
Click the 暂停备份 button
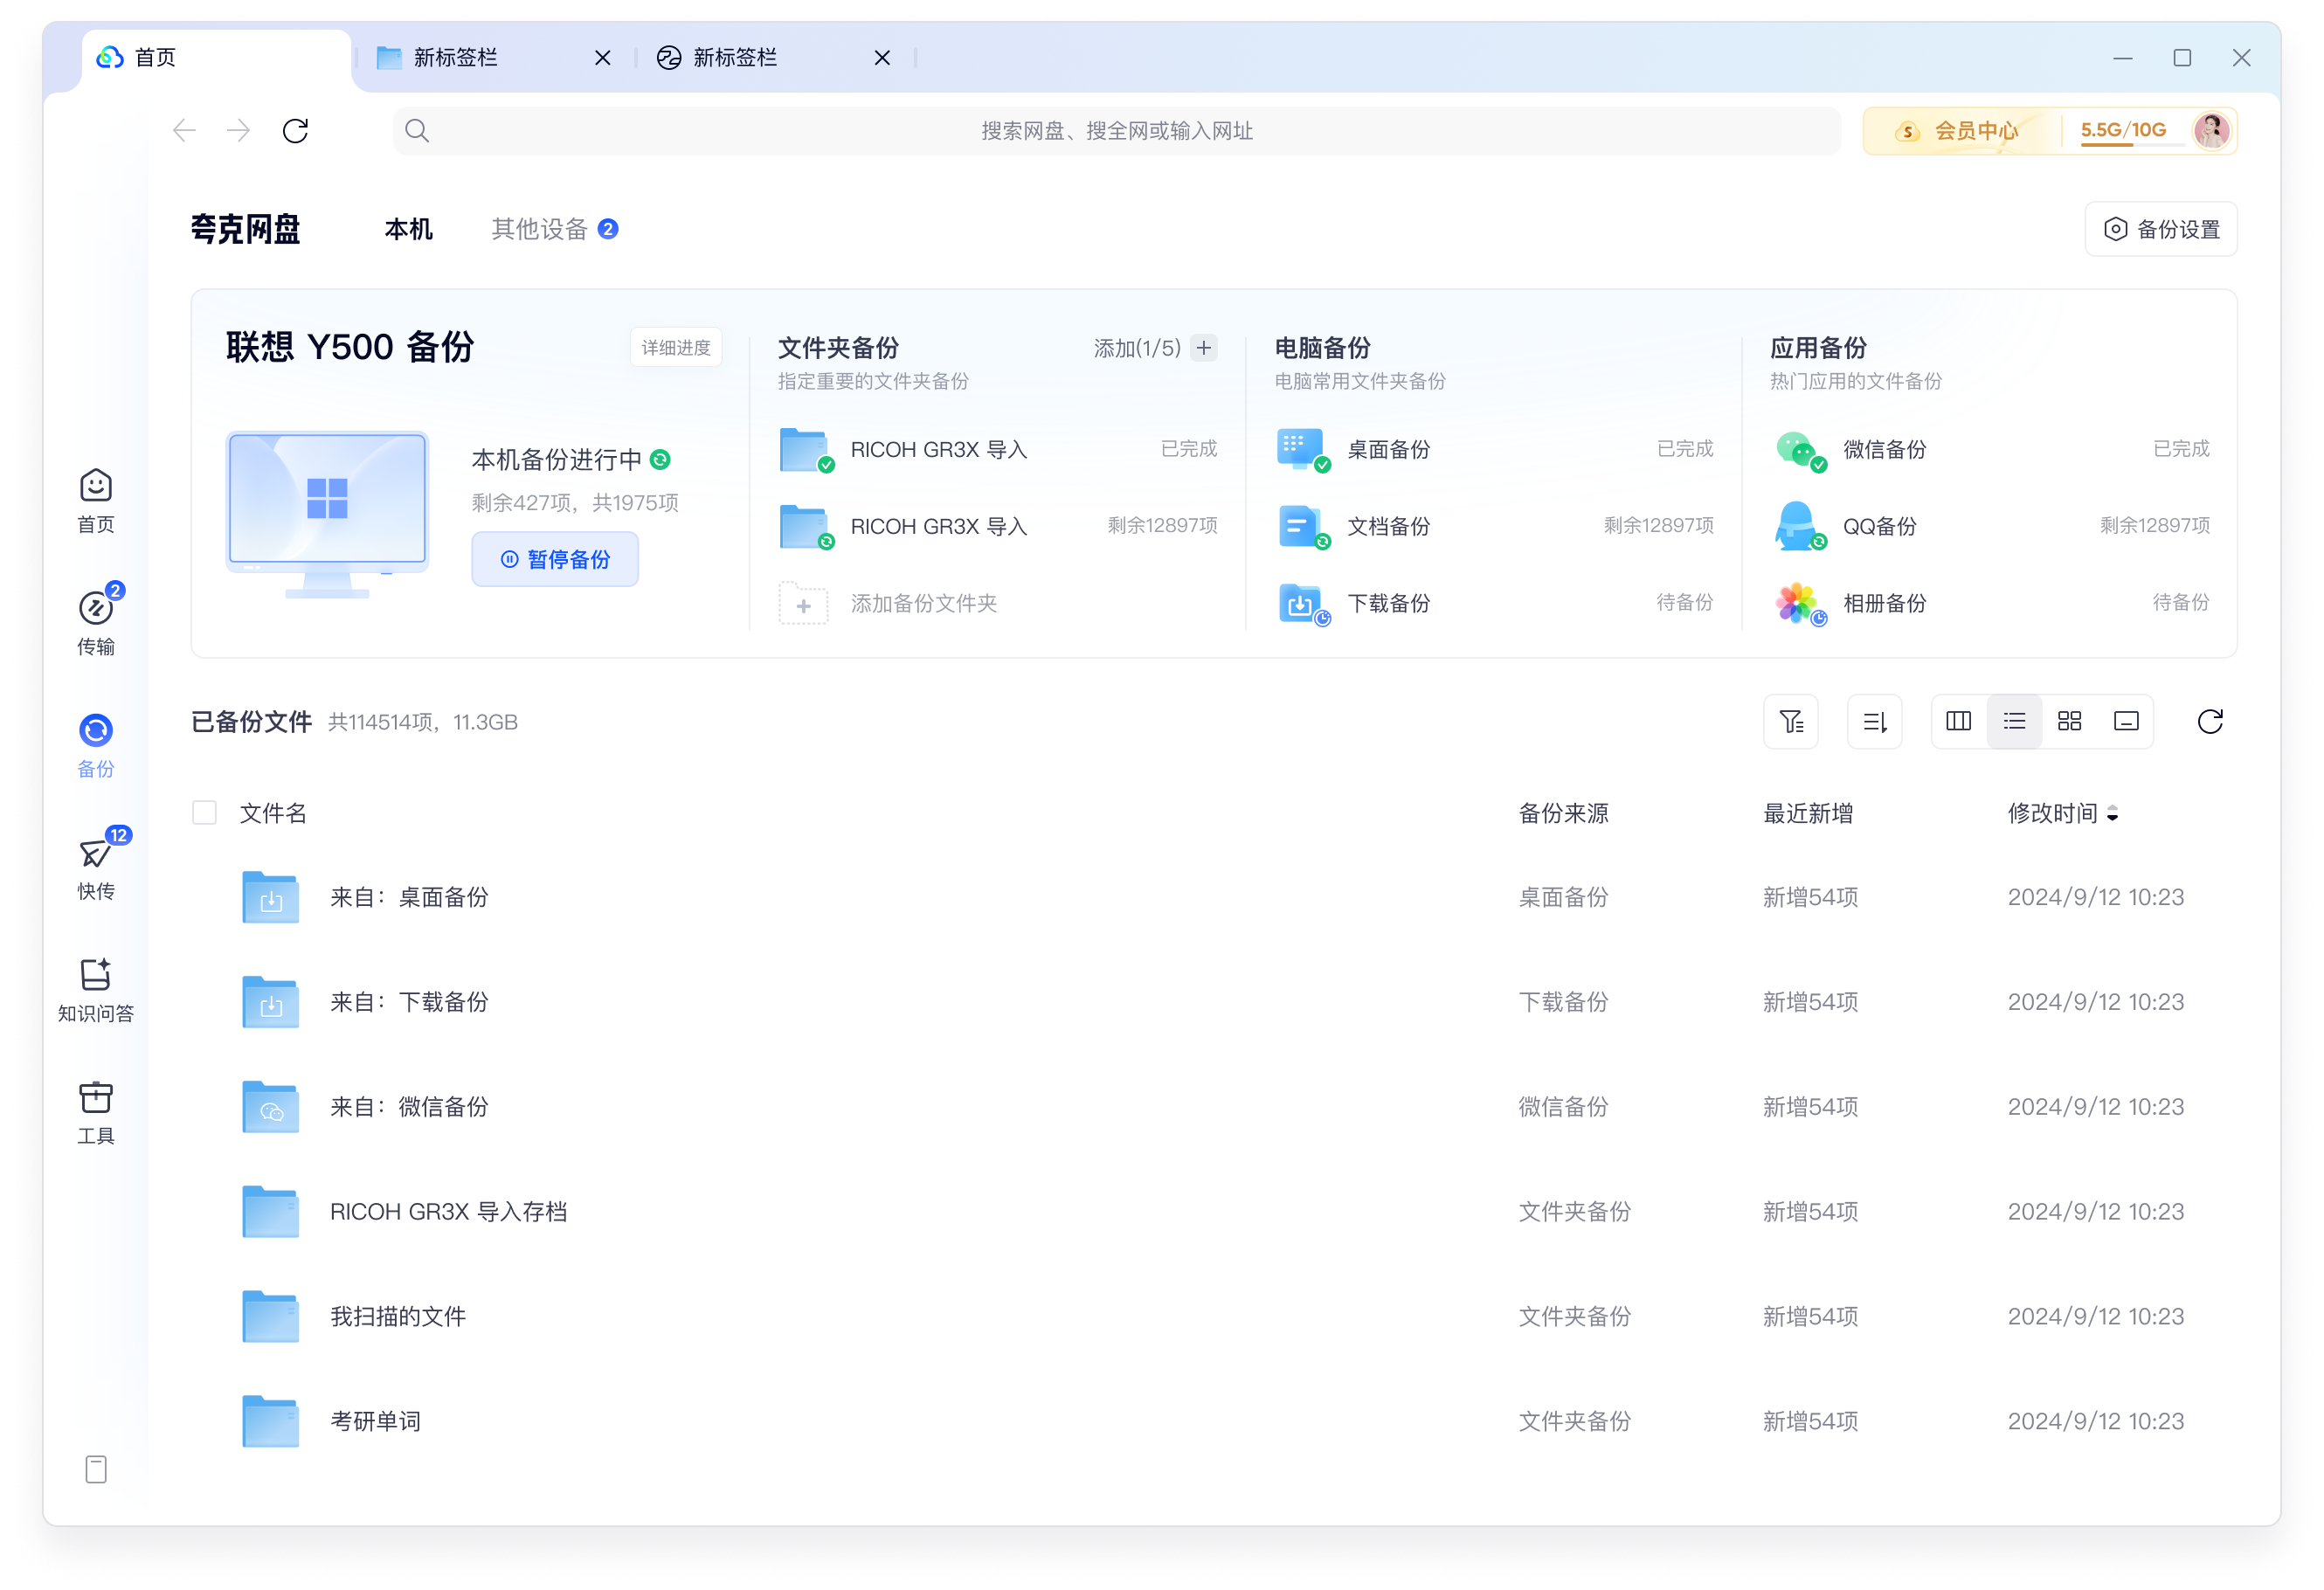tap(555, 559)
